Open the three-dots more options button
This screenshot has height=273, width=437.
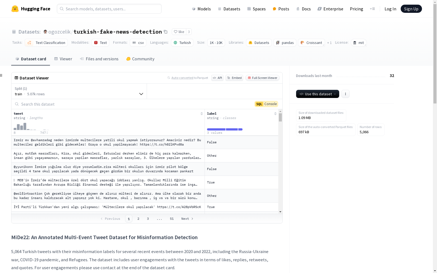(x=346, y=94)
